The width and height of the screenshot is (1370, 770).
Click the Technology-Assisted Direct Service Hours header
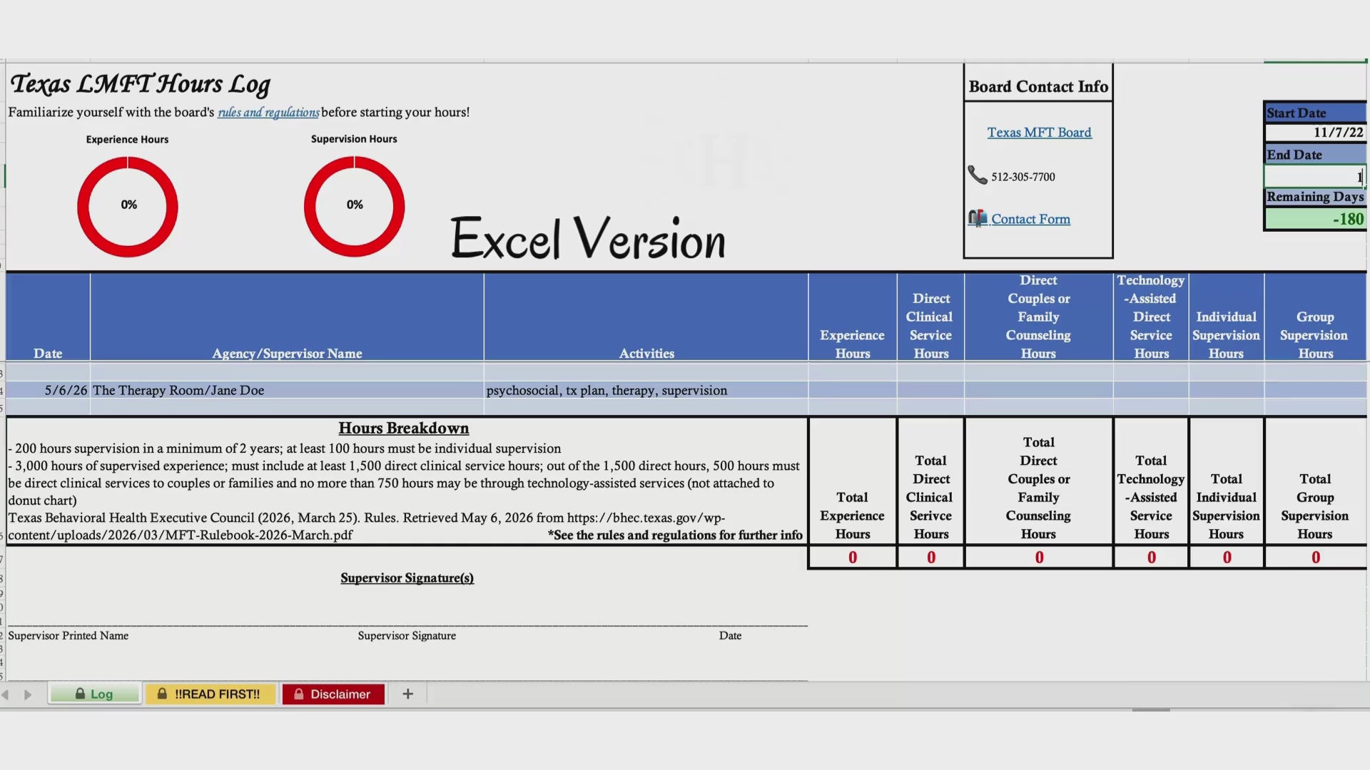coord(1151,317)
